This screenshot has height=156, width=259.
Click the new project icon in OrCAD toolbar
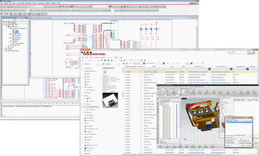(x=2, y=6)
